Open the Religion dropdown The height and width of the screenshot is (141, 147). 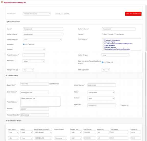(x=34, y=49)
